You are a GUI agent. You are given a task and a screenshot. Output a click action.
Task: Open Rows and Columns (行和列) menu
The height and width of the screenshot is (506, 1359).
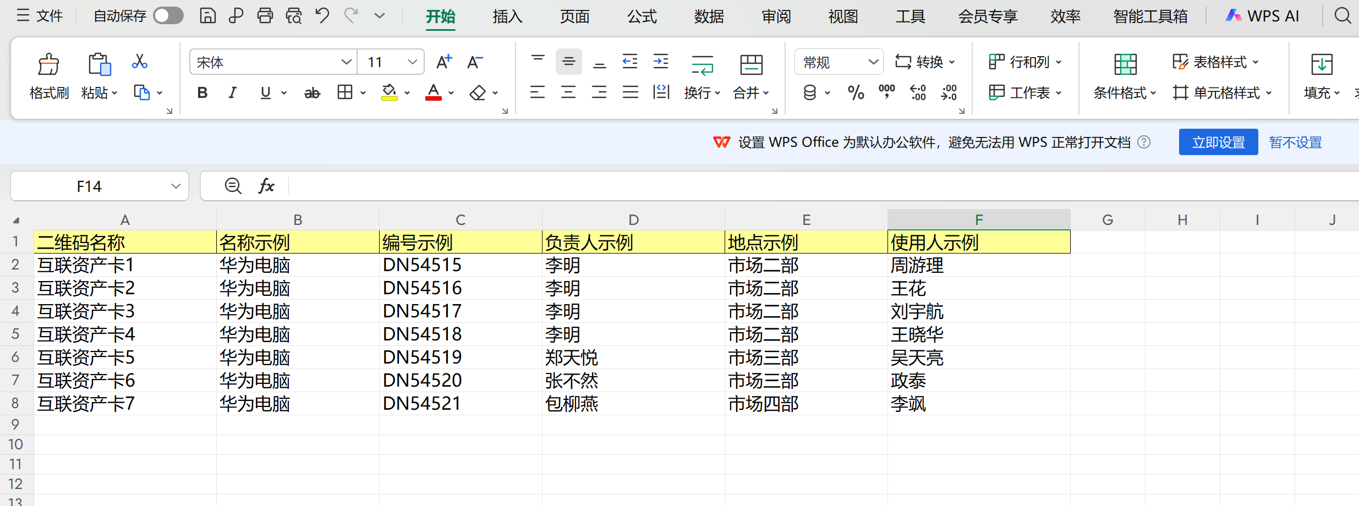[x=1025, y=62]
